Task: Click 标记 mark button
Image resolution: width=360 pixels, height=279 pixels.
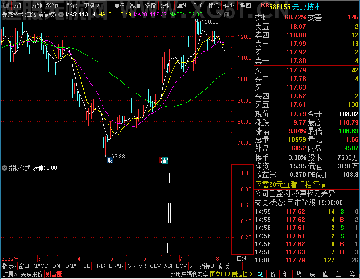Action: pyautogui.click(x=213, y=5)
